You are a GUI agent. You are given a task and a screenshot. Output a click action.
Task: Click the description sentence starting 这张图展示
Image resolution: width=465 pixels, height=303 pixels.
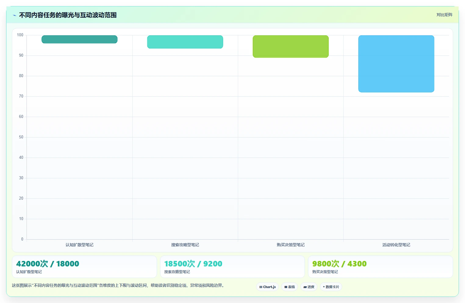[x=119, y=286]
